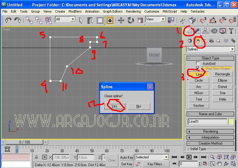
Task: Toggle the Auto Key button
Action: (127, 157)
